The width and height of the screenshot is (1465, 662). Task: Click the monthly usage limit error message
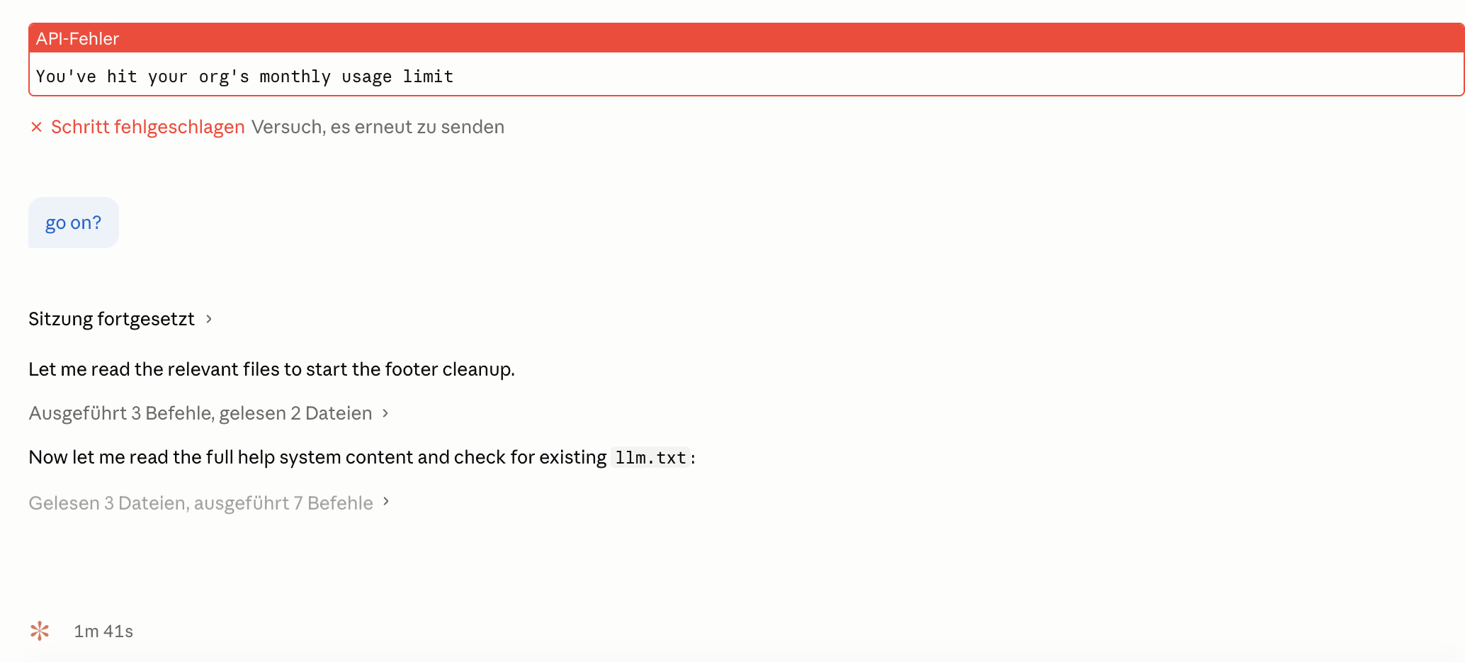pyautogui.click(x=244, y=76)
